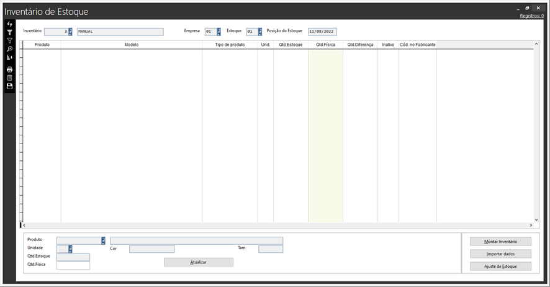
Task: Apply the solid filter icon
Action: tap(9, 32)
